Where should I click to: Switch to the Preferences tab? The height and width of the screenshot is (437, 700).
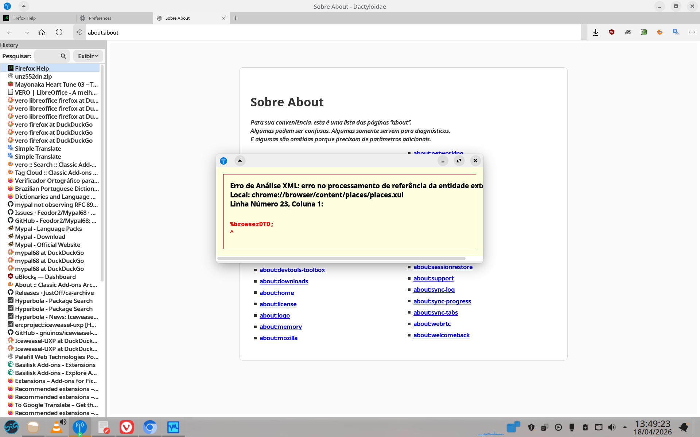(100, 18)
